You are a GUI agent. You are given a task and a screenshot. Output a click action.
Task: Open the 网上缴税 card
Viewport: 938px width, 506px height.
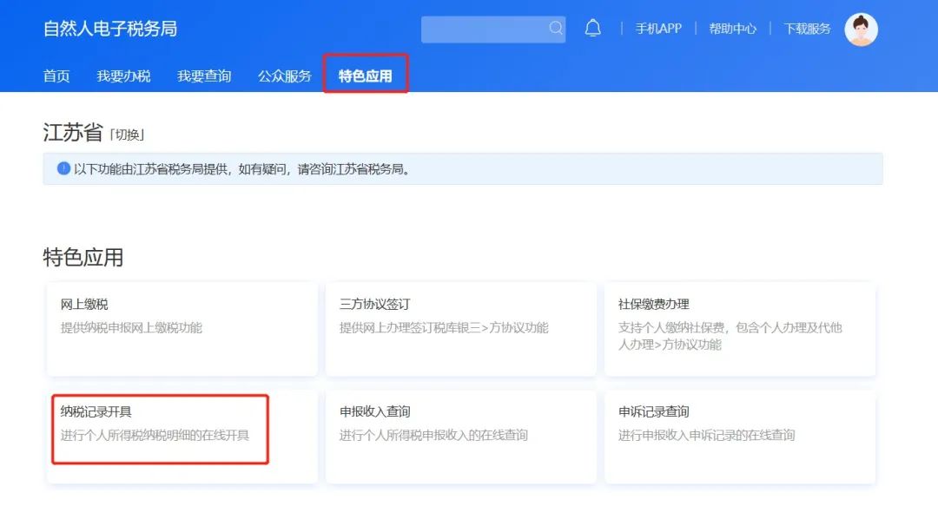(182, 329)
